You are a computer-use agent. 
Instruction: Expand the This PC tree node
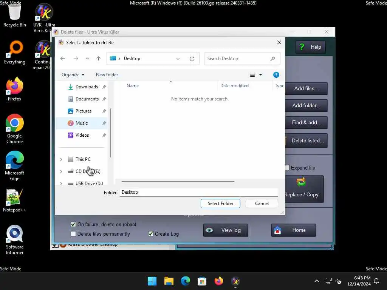pos(61,159)
